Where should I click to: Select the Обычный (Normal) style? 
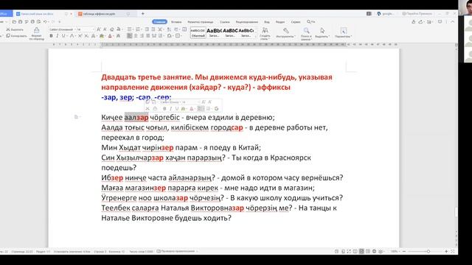(x=198, y=32)
